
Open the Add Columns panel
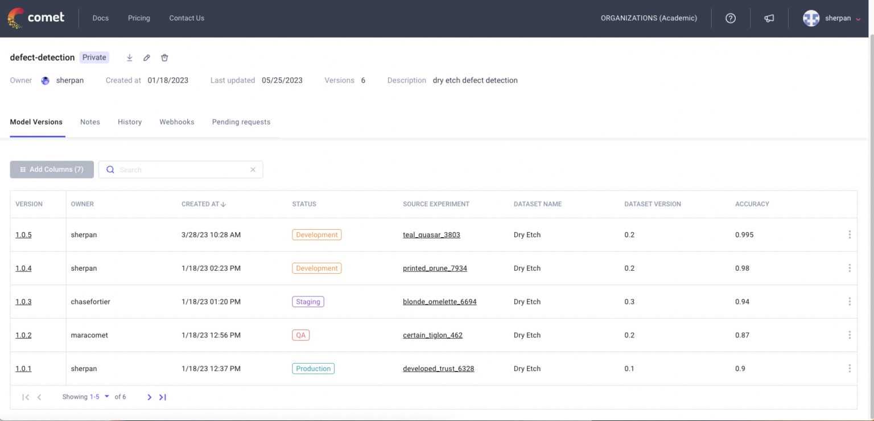[x=52, y=169]
